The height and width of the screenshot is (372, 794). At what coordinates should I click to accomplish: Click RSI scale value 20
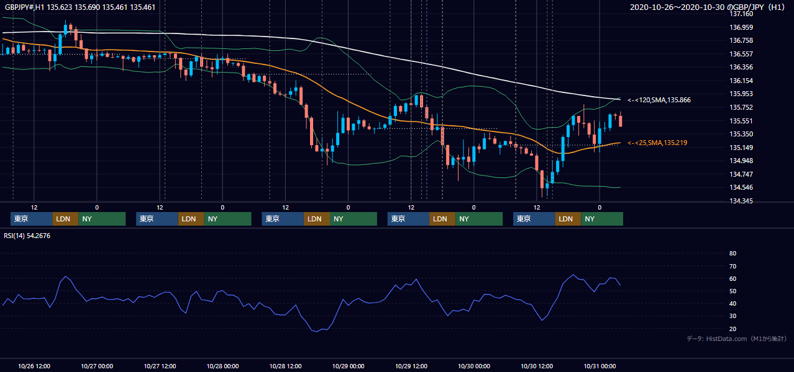point(732,329)
